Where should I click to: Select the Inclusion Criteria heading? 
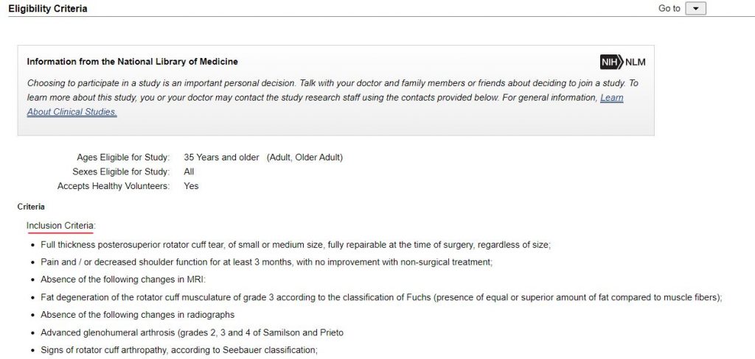(x=61, y=225)
